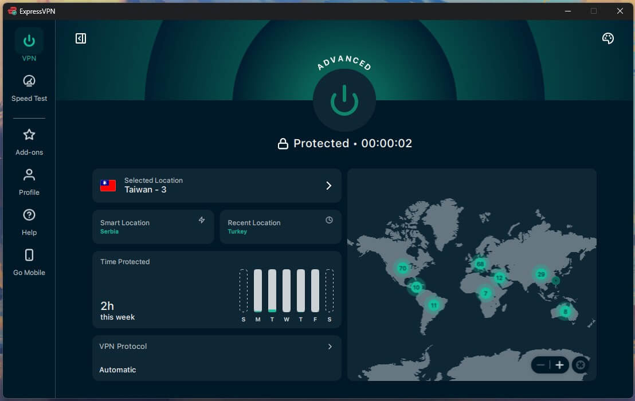The image size is (635, 401).
Task: Collapse the sidebar panel icon
Action: pyautogui.click(x=81, y=38)
